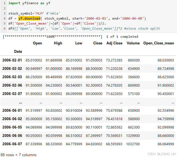Select the 2006-06-07 row label

tap(12, 144)
